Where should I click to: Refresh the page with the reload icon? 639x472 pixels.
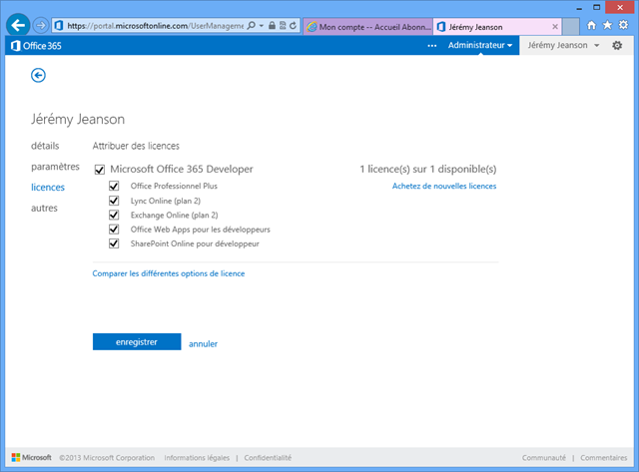point(293,26)
